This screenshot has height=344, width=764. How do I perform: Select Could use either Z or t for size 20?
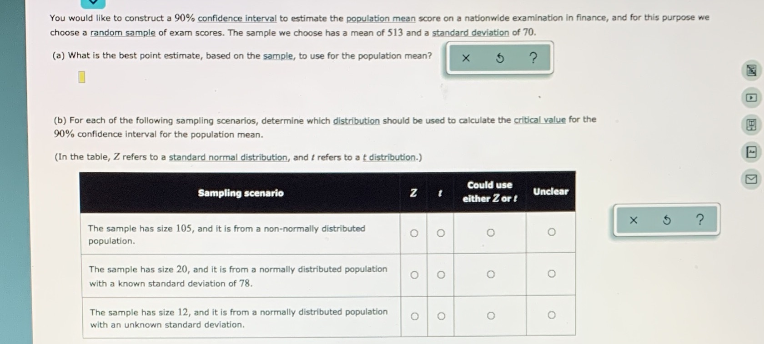pyautogui.click(x=490, y=274)
